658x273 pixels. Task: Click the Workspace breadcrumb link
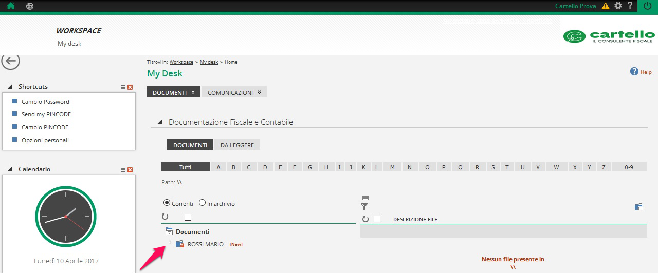point(181,62)
